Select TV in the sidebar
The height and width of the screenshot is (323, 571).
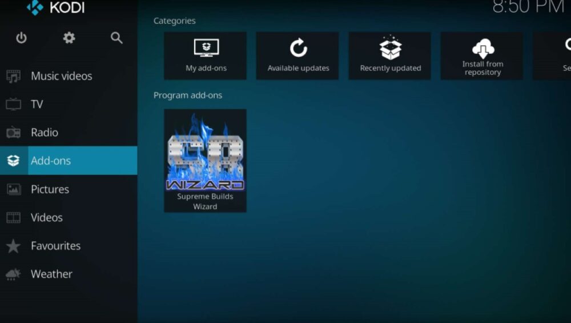coord(69,104)
